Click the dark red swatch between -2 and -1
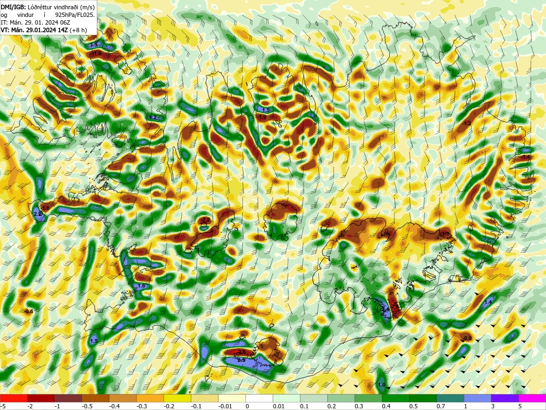 [x=41, y=398]
